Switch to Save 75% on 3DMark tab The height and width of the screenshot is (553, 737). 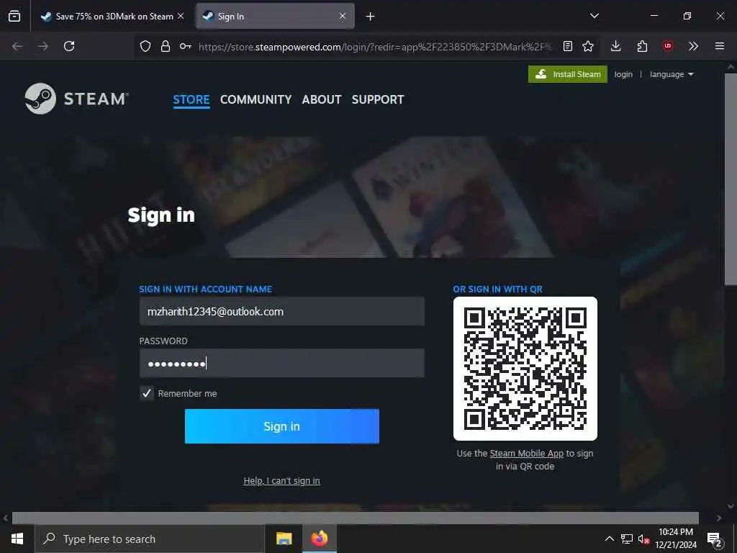click(x=113, y=17)
